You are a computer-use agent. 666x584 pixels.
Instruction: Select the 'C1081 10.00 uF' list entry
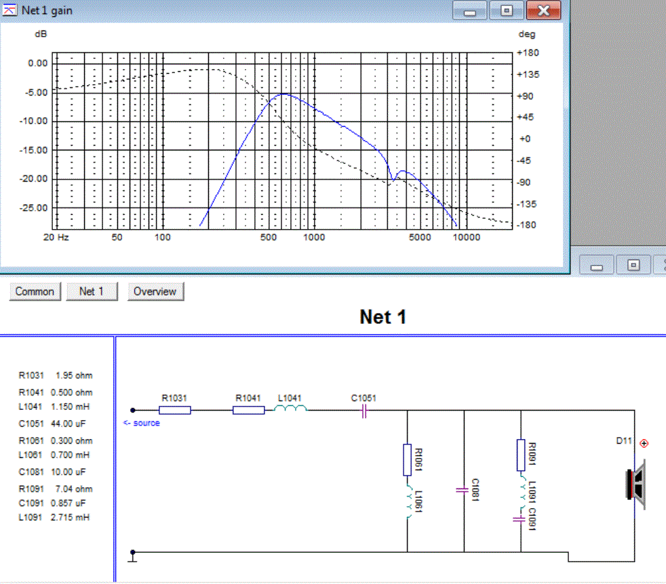point(52,472)
